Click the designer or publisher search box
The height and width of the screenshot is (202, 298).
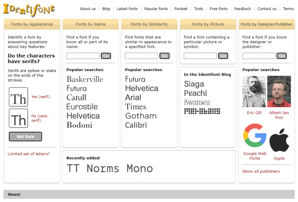(258, 56)
